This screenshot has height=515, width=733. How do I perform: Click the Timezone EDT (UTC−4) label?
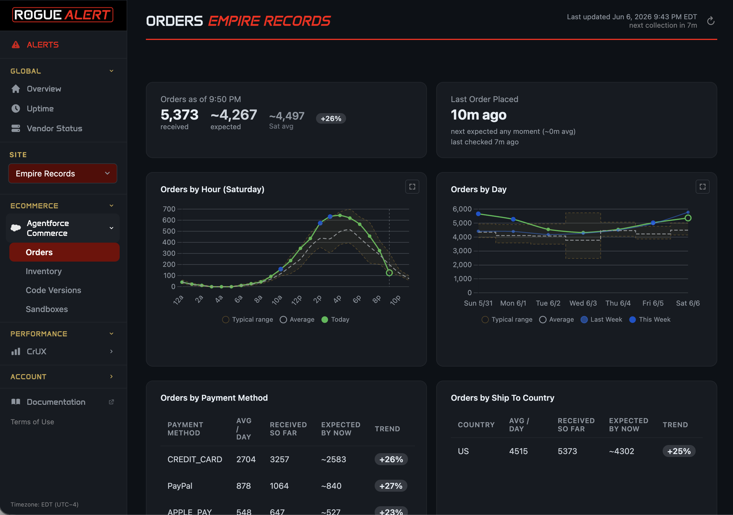coord(44,504)
